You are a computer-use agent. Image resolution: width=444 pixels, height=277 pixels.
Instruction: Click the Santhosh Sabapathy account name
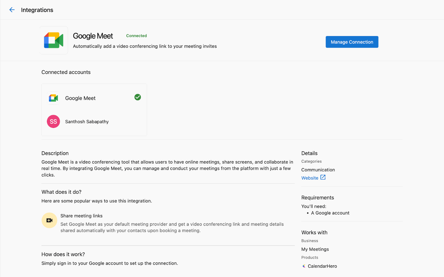coord(87,122)
